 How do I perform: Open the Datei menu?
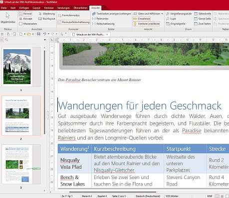click(x=3, y=8)
